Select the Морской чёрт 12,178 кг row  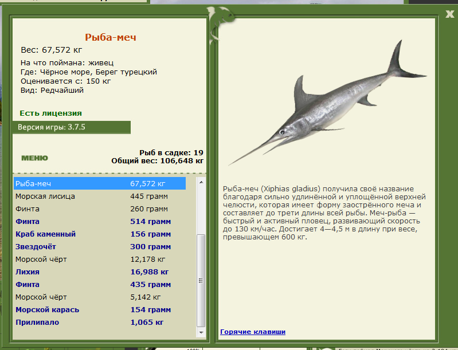pyautogui.click(x=100, y=259)
